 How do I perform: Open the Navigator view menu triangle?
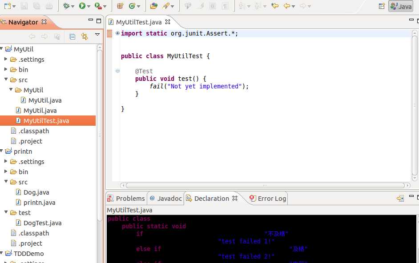coord(97,35)
